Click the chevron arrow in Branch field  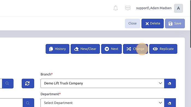[160, 83]
